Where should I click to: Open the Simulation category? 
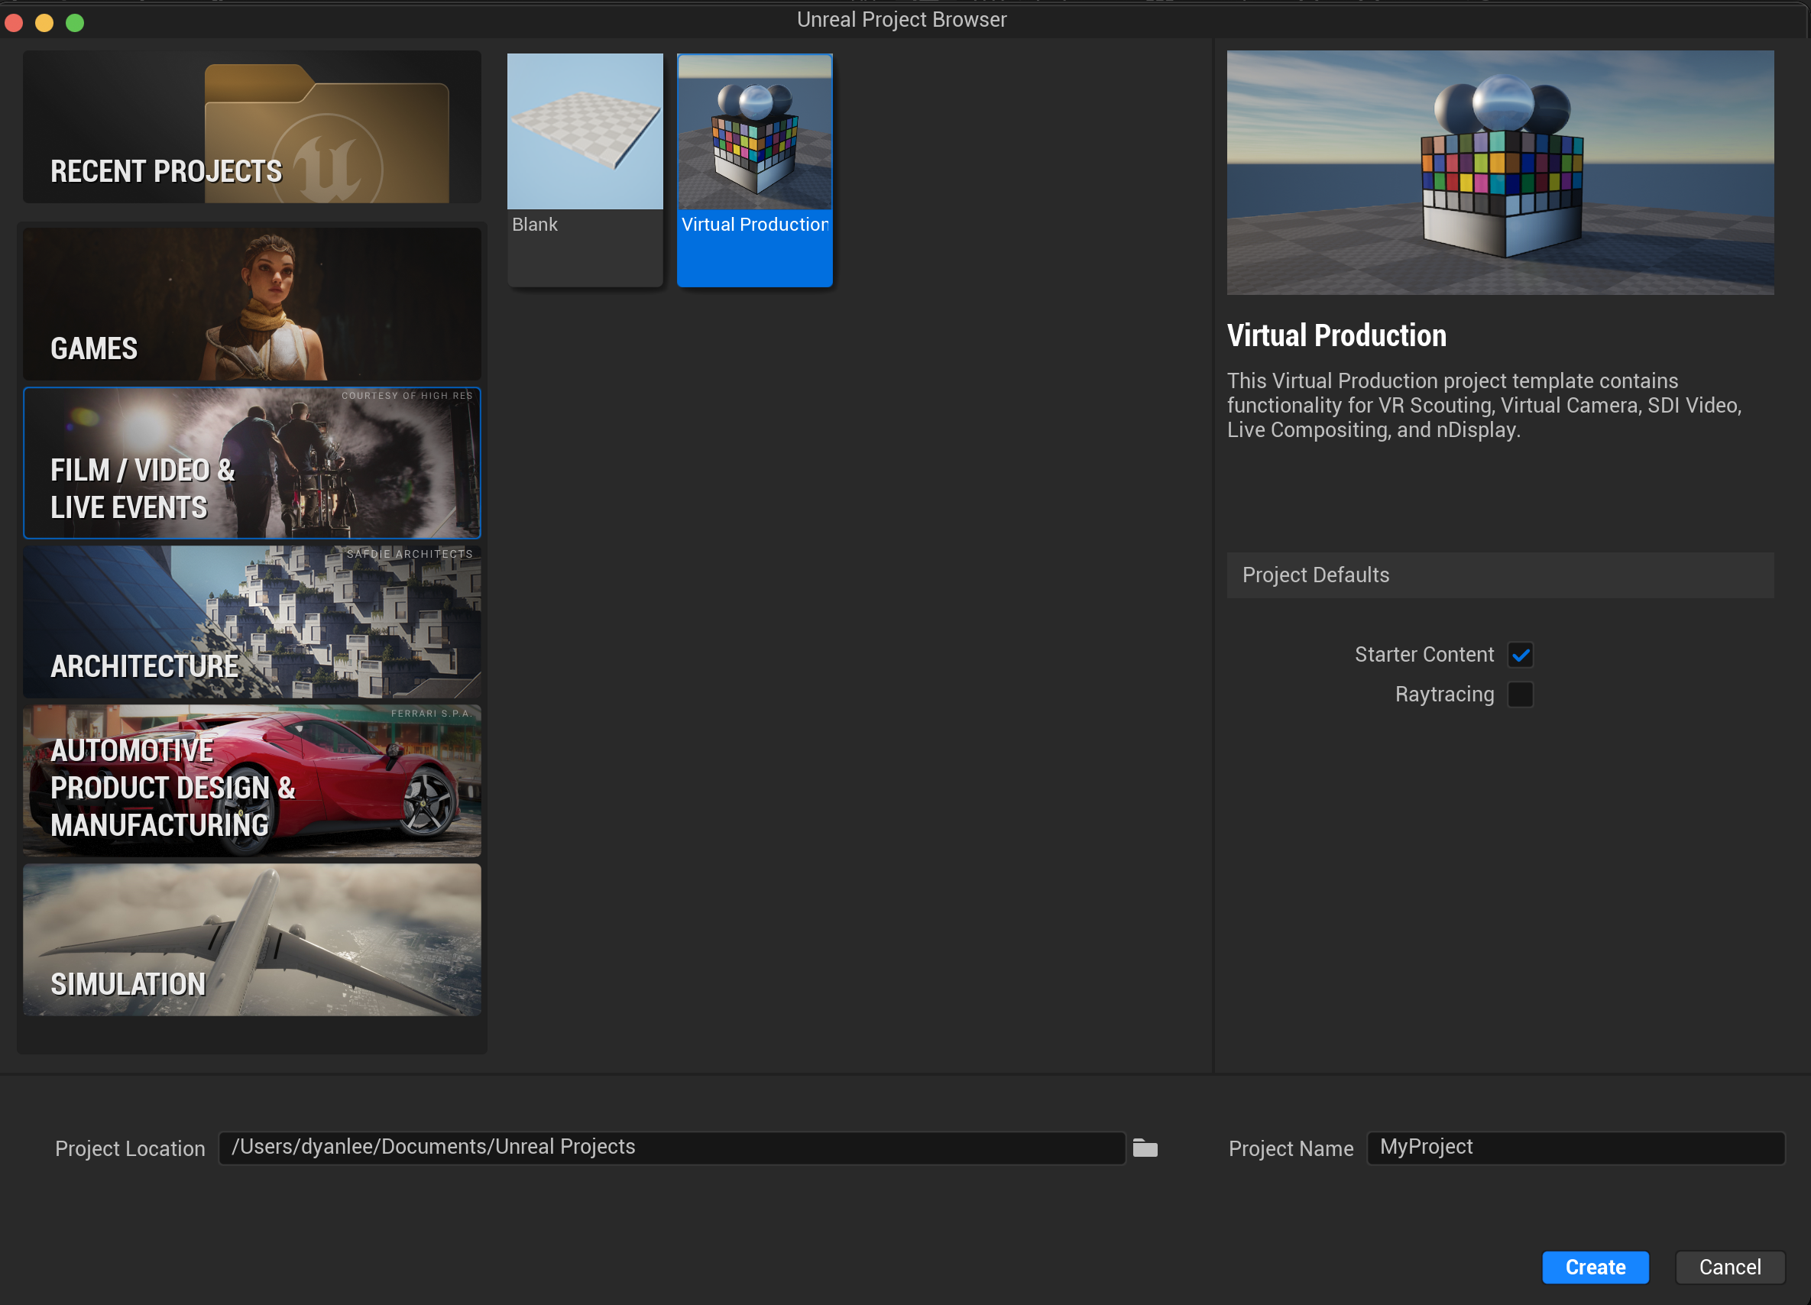(x=251, y=940)
